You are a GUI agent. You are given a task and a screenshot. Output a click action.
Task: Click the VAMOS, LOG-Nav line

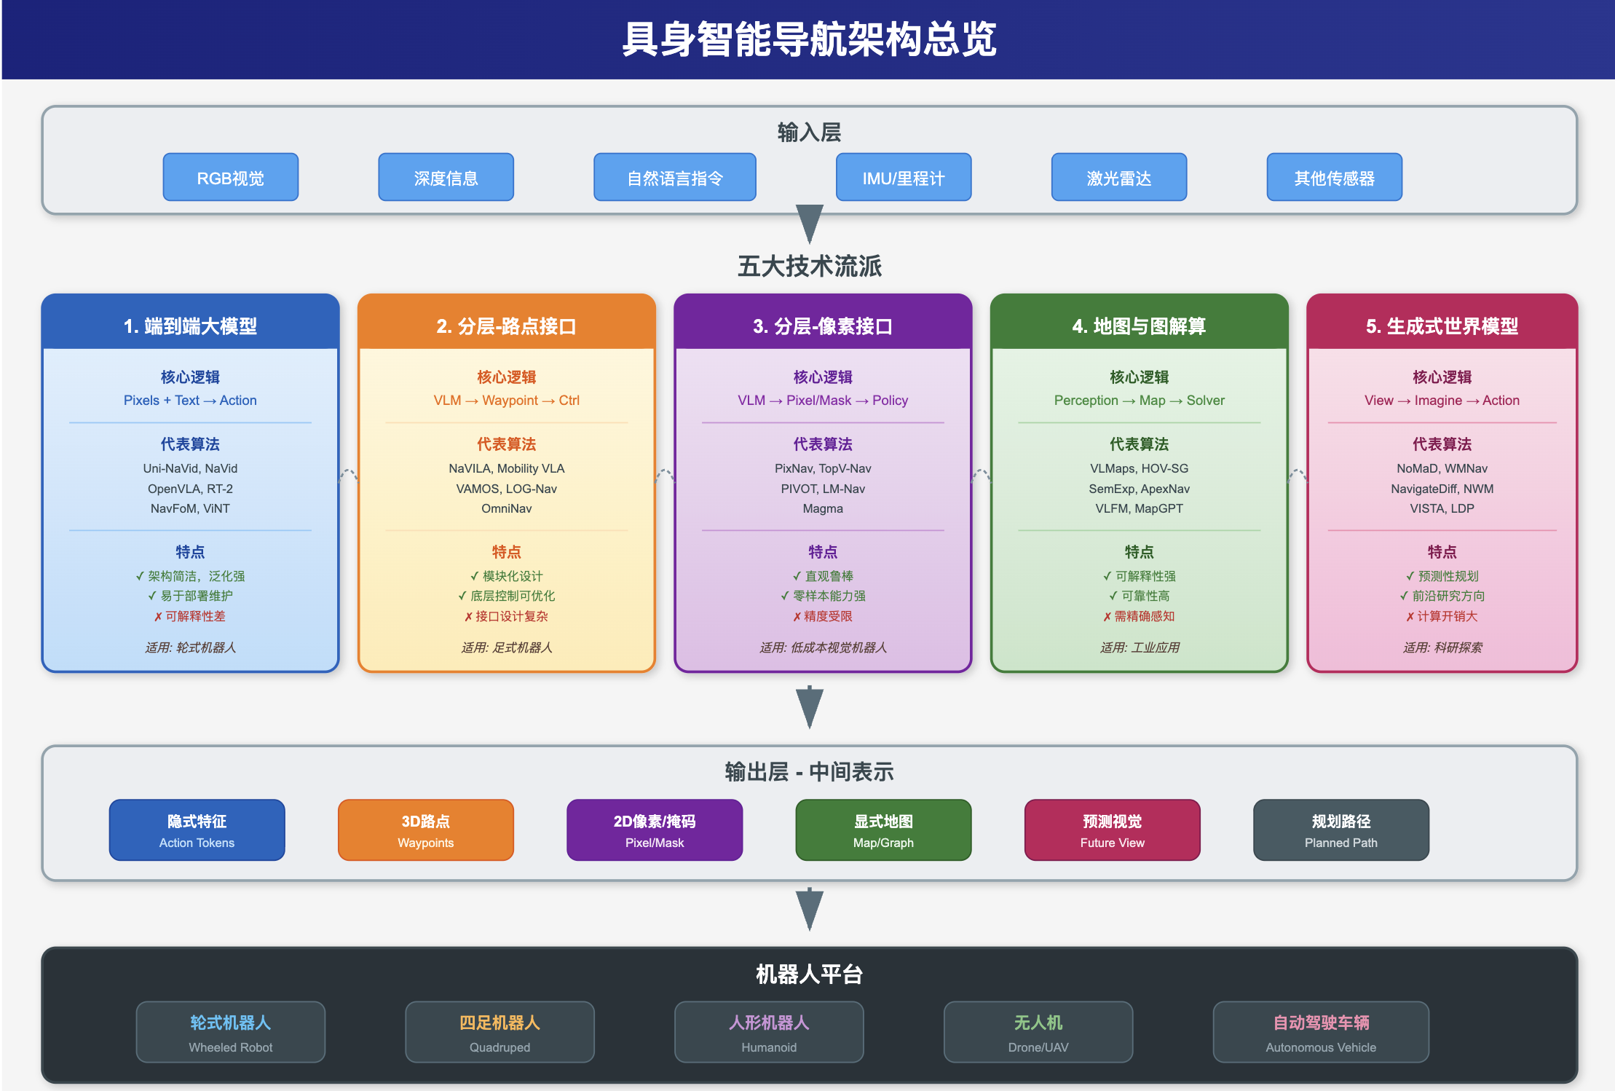506,489
